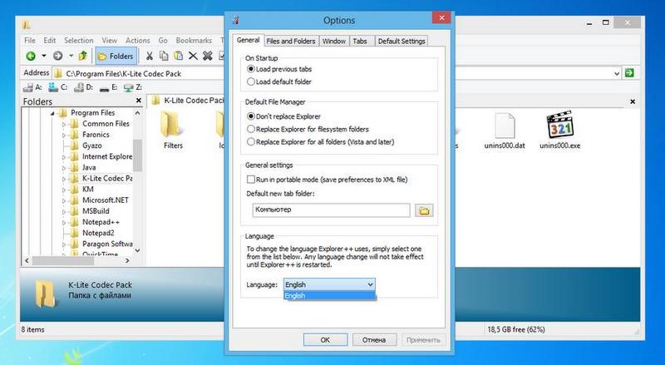Click the Cut scissors icon

150,56
